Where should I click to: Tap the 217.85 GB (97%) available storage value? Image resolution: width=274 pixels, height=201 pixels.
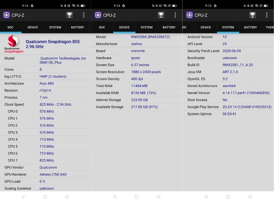(144, 107)
